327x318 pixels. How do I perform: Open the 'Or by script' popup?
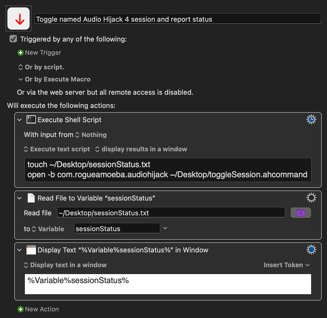41,67
